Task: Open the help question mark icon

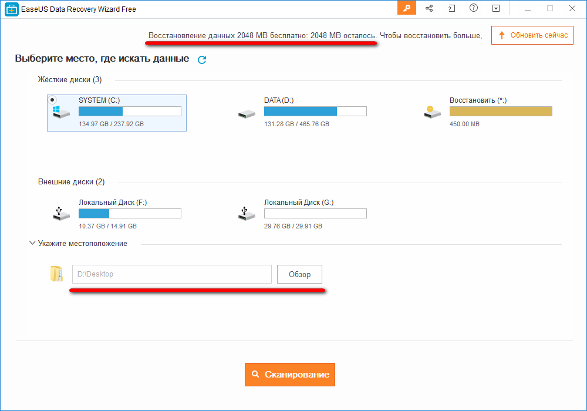Action: 474,8
